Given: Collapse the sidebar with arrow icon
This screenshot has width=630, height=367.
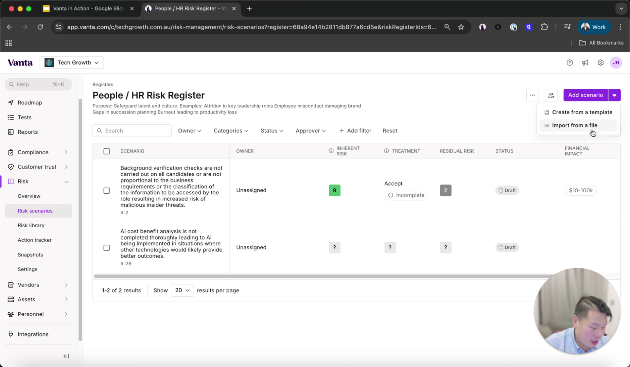Looking at the screenshot, I should click(66, 356).
